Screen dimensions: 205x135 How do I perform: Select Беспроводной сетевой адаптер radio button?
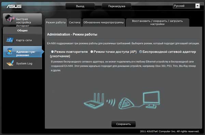pyautogui.click(x=140, y=52)
